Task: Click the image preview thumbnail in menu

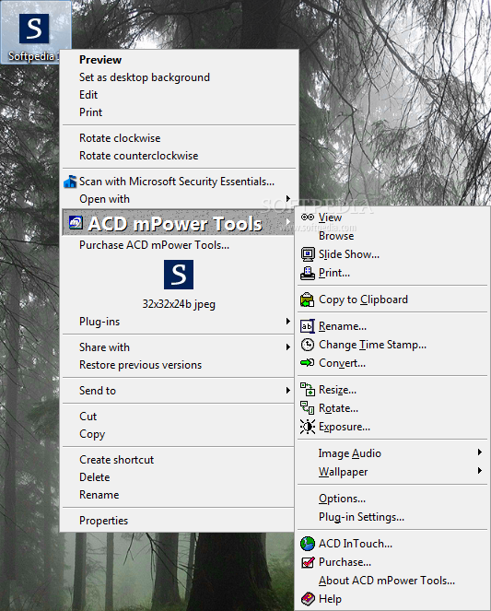Action: coord(179,275)
